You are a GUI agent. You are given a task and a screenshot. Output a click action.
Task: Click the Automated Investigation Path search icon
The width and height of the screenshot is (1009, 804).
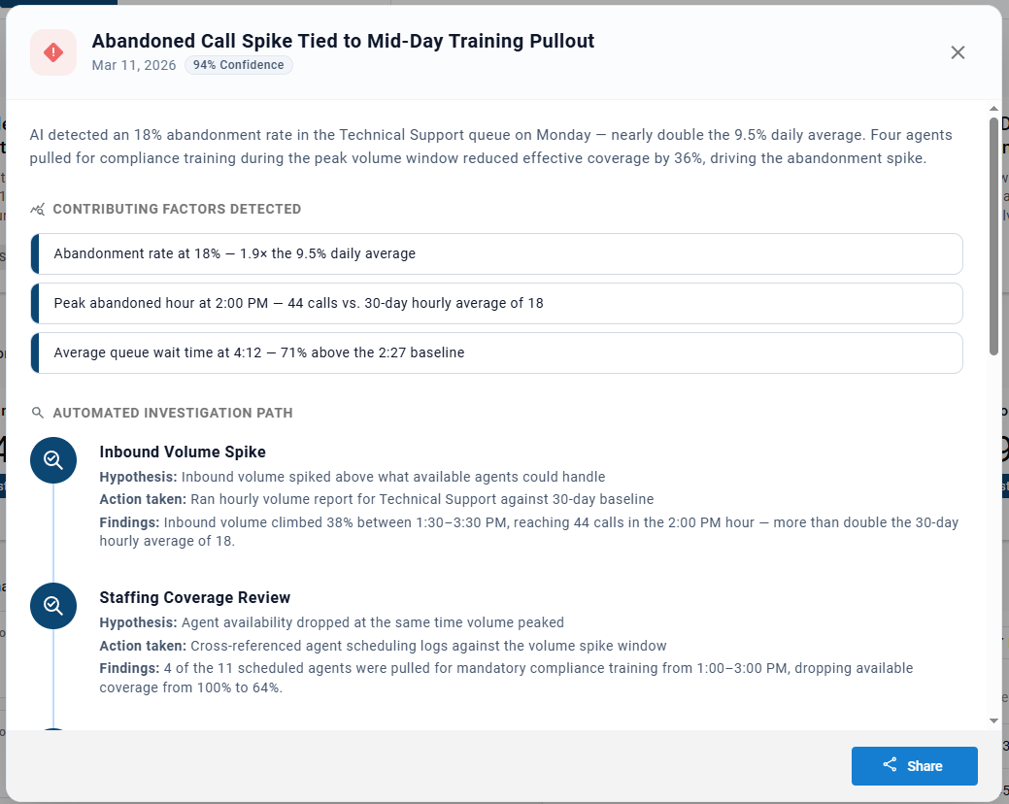pyautogui.click(x=37, y=413)
